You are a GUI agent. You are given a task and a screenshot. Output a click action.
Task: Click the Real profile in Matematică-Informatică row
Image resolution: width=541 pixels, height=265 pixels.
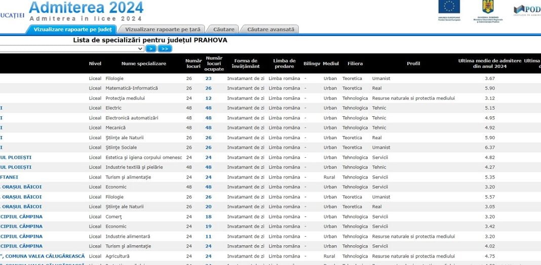click(x=377, y=88)
